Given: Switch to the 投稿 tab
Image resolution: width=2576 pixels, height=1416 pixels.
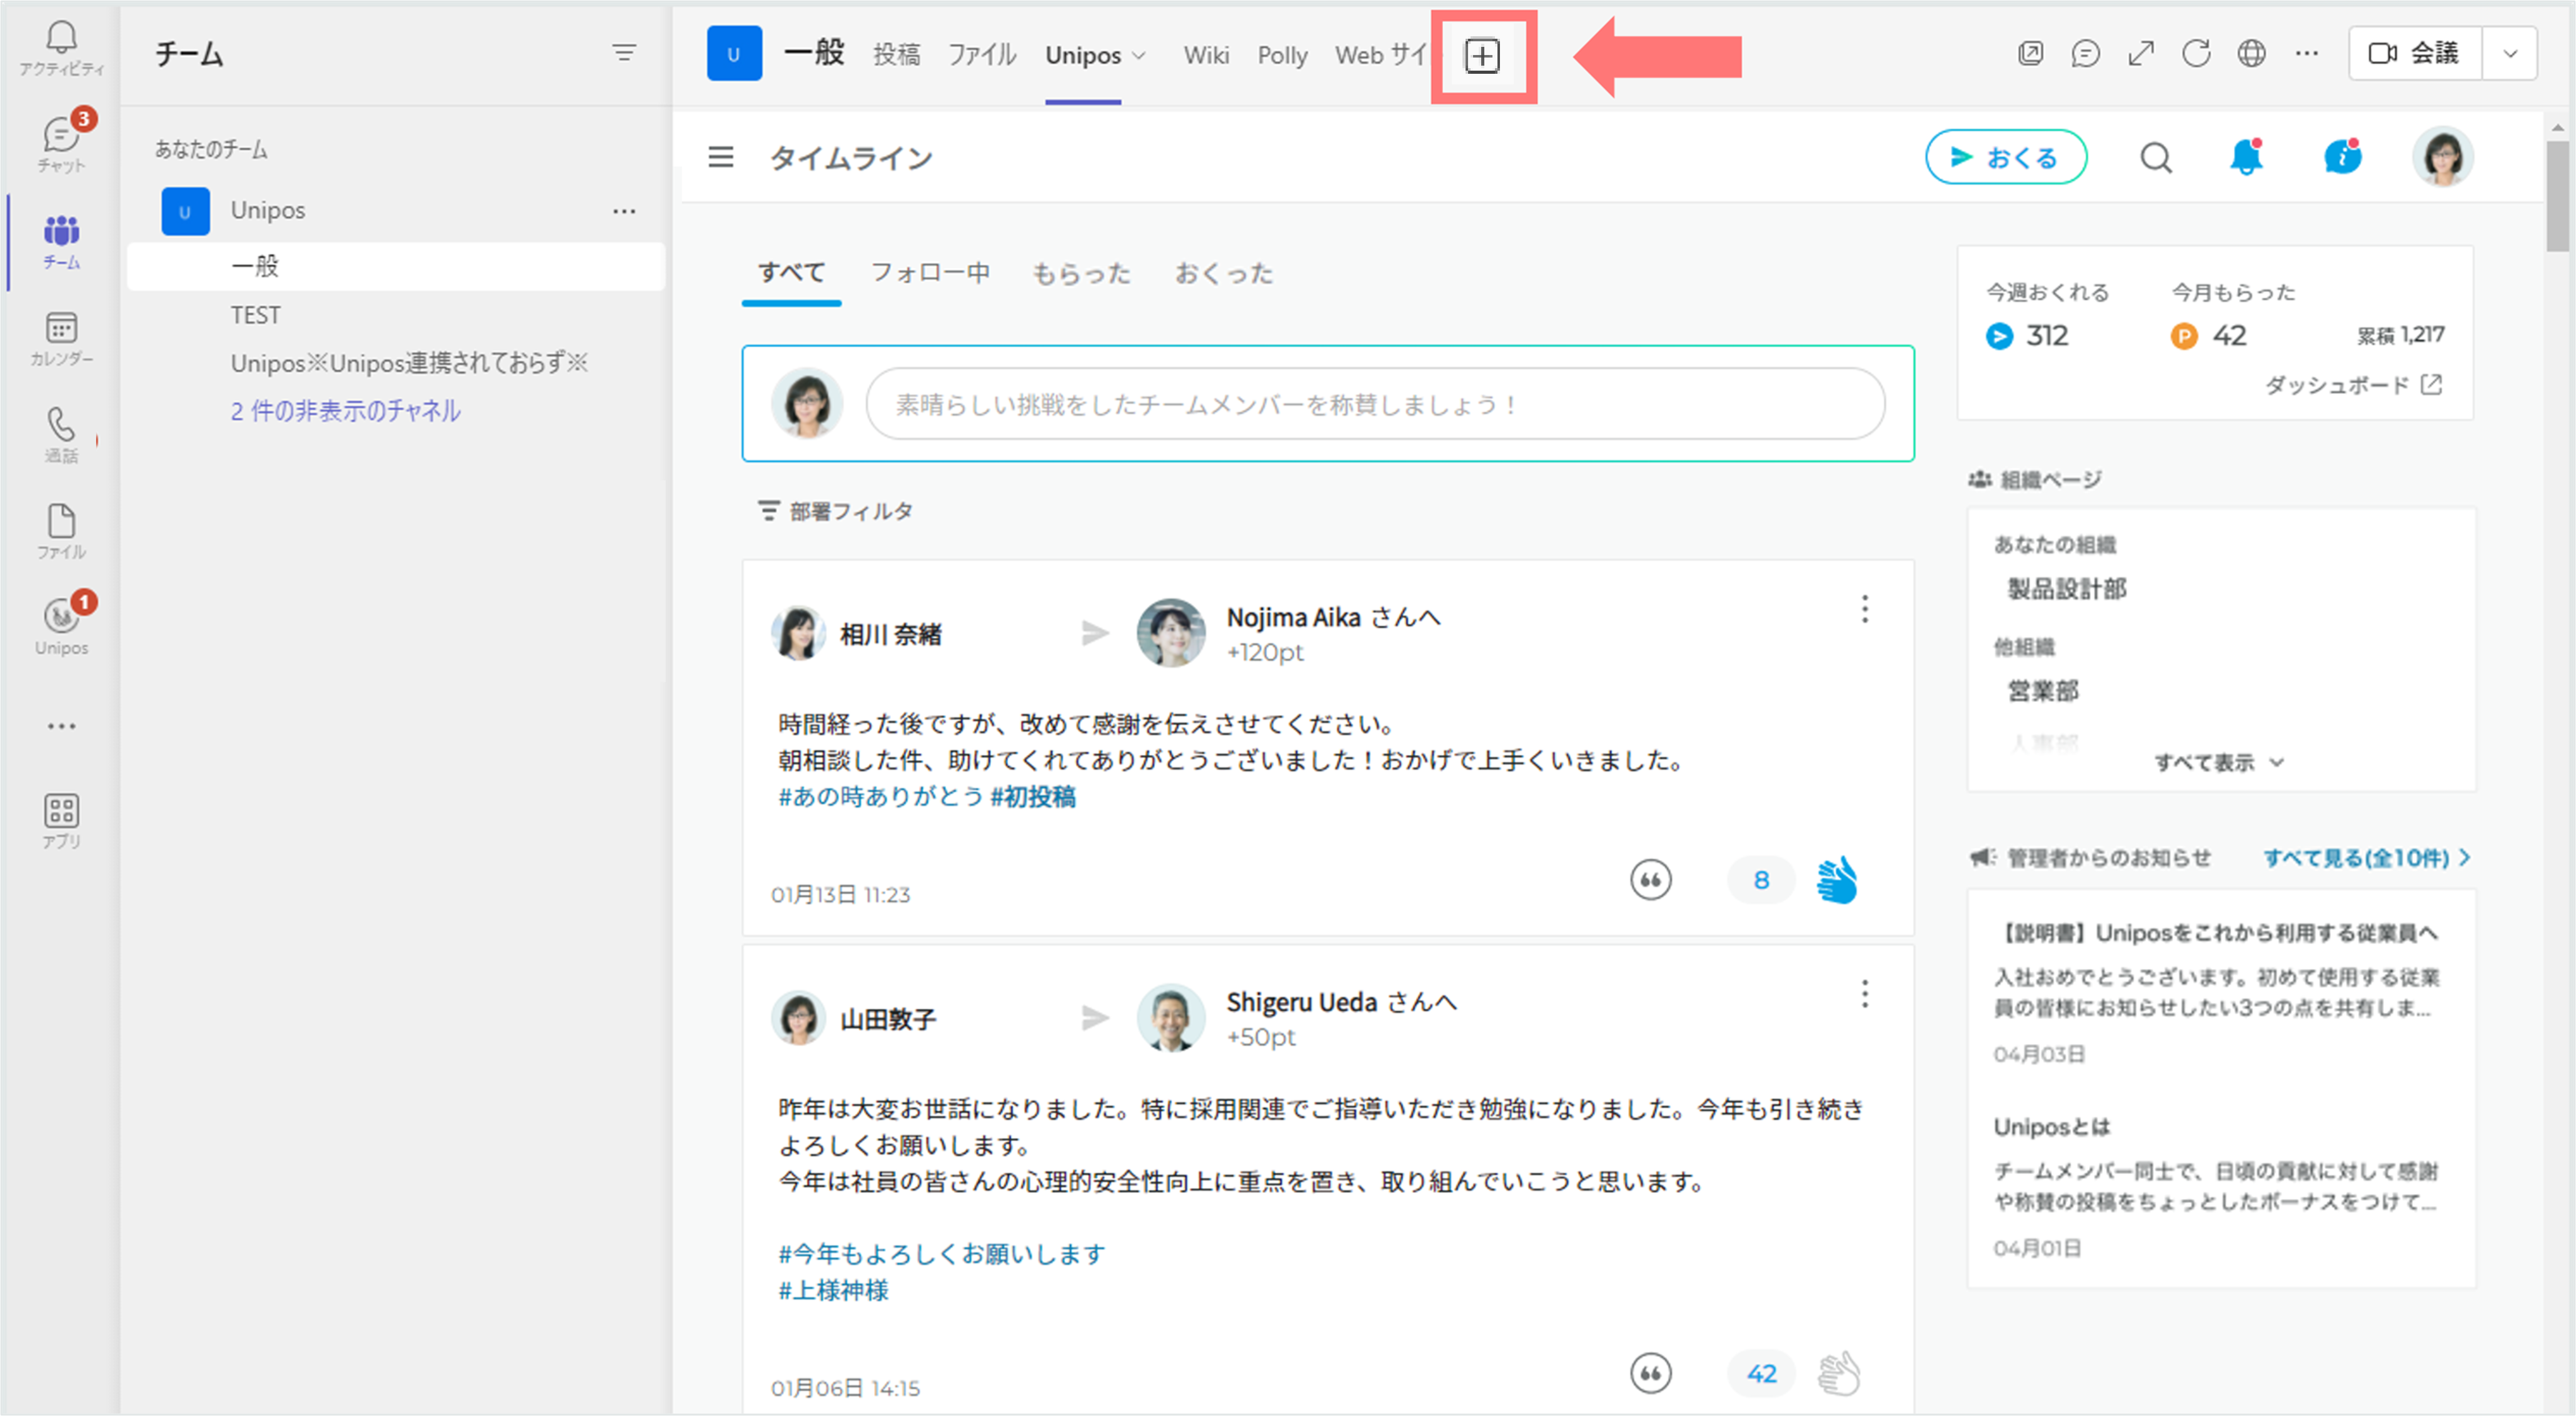Looking at the screenshot, I should pos(896,55).
